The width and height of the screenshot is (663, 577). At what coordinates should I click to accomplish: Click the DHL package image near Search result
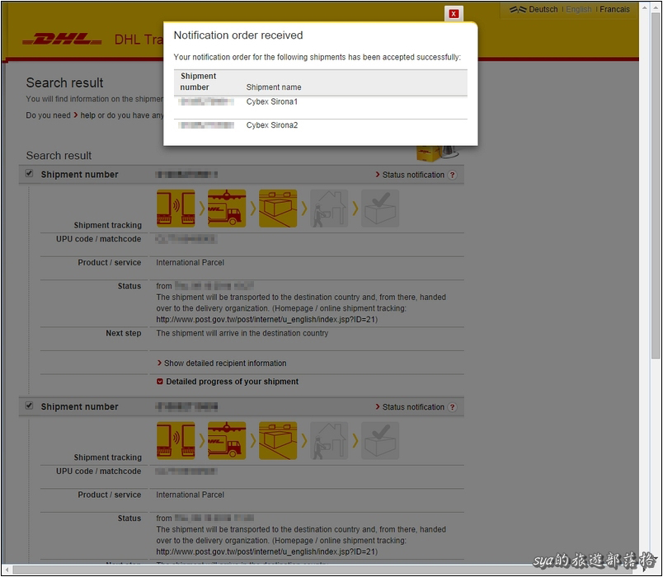pyautogui.click(x=438, y=153)
